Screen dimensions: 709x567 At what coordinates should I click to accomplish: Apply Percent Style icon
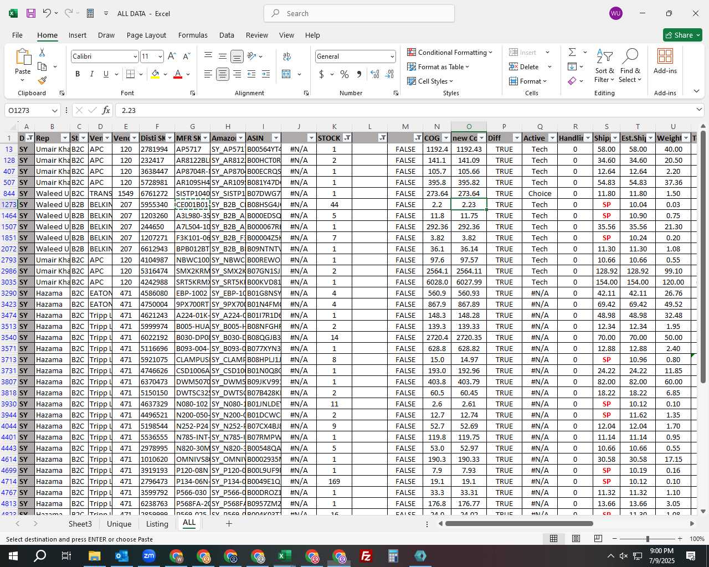coord(345,74)
